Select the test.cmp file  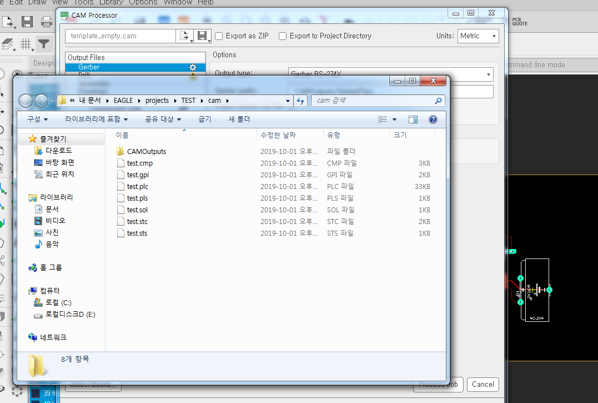tap(140, 163)
